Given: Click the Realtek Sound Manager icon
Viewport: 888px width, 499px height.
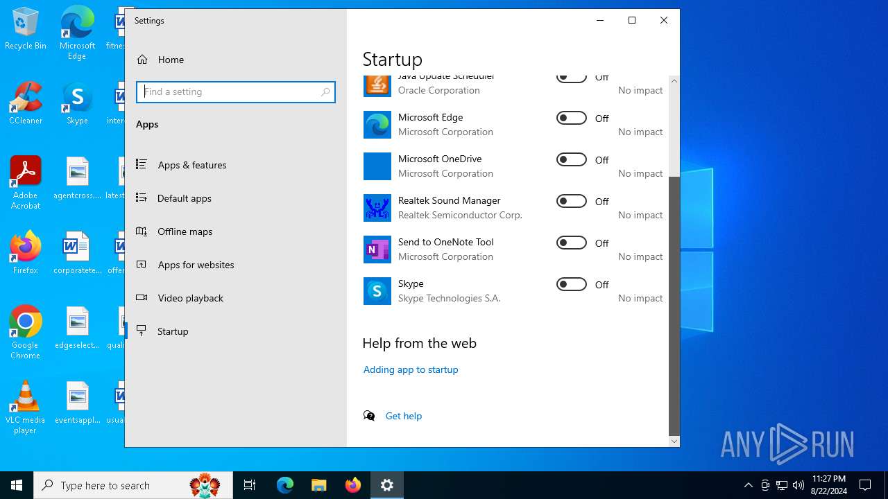Looking at the screenshot, I should point(377,208).
